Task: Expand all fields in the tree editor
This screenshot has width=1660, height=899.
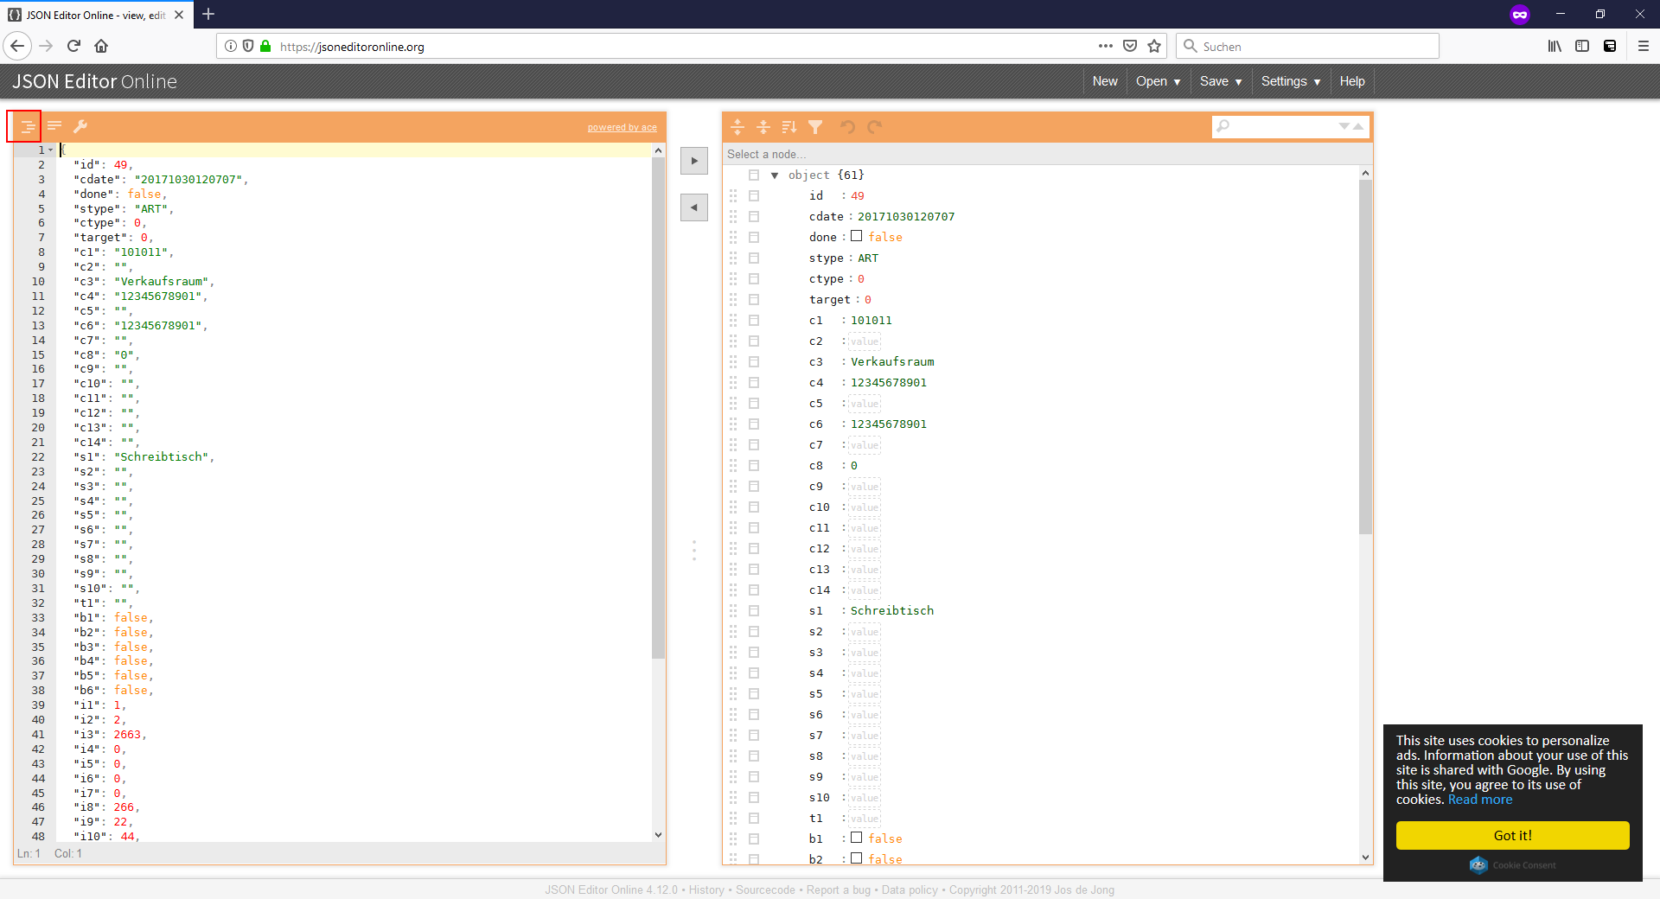Action: [737, 127]
